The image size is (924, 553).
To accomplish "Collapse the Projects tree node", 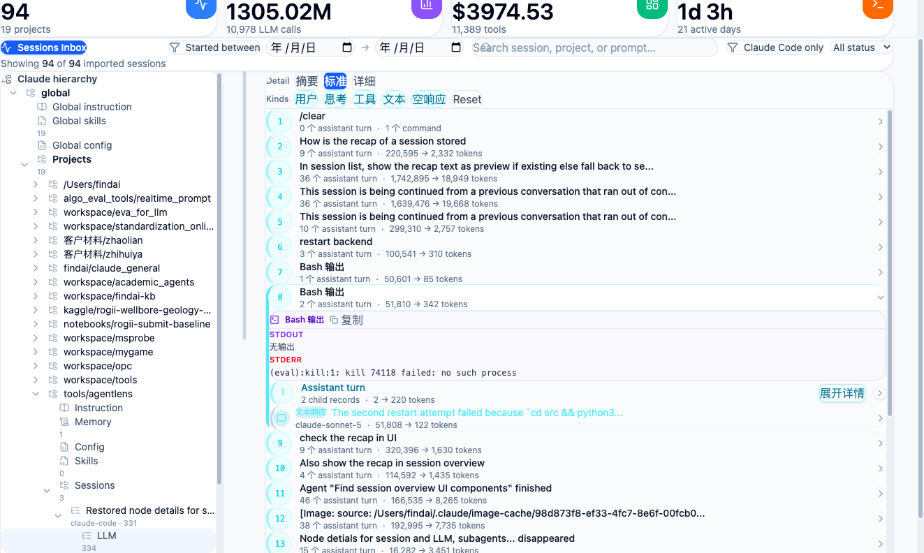I will click(24, 164).
